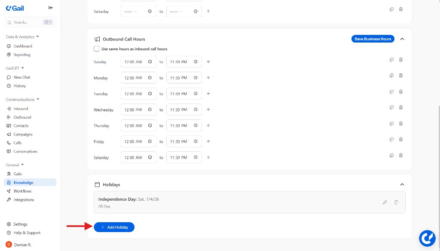The height and width of the screenshot is (251, 440).
Task: Open clock picker for Tuesday start time
Action: (150, 94)
